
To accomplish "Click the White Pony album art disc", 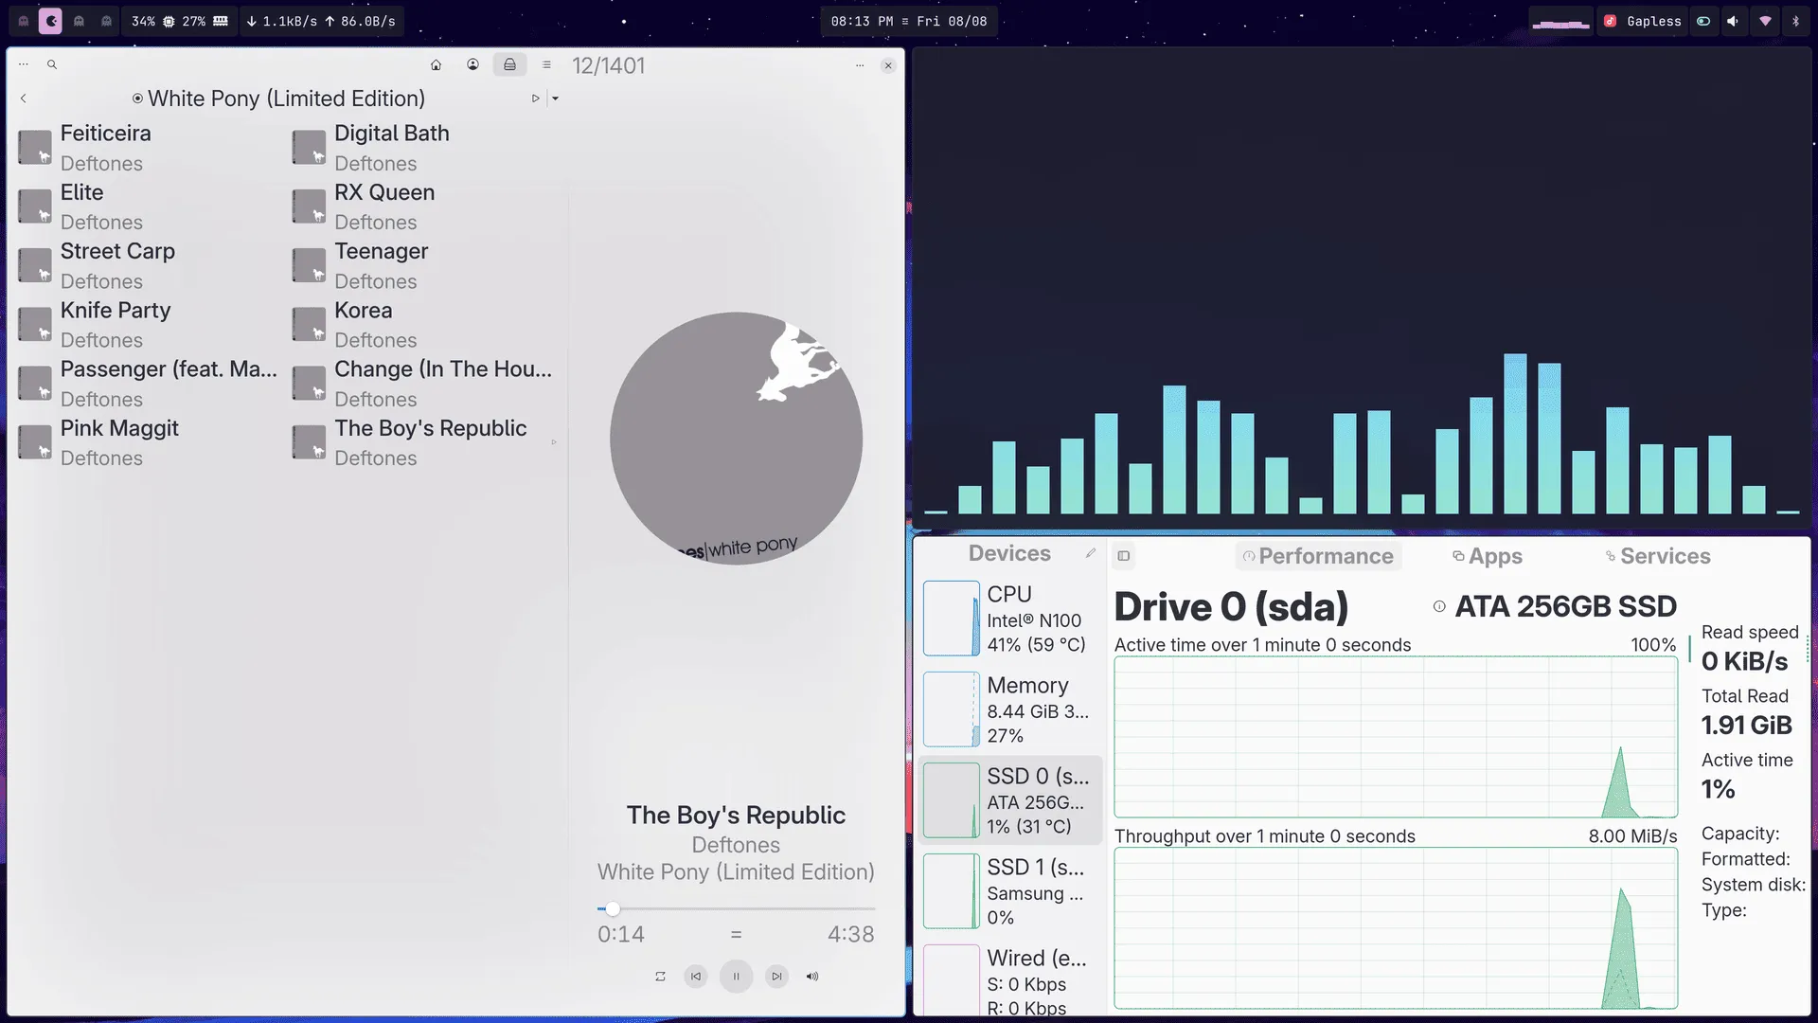I will pos(736,439).
